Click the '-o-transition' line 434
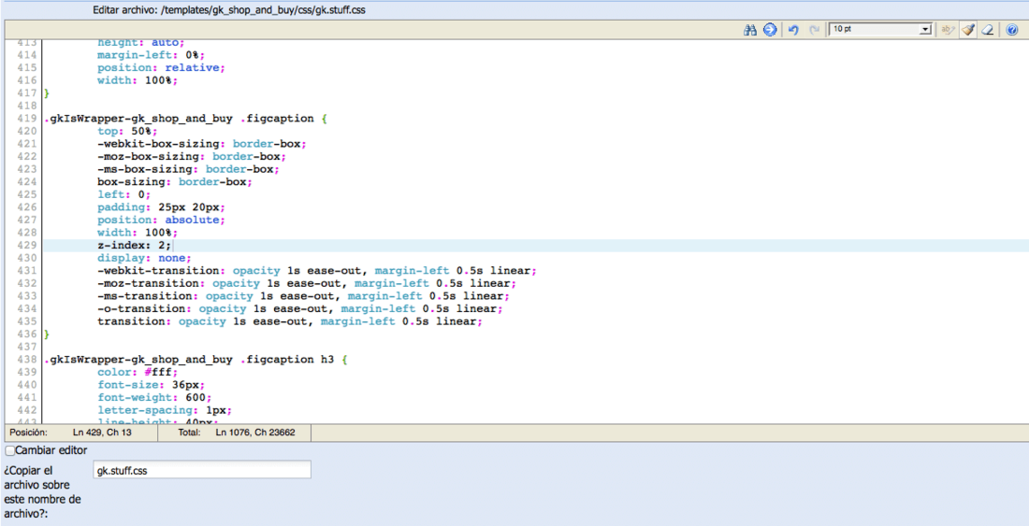 (x=300, y=308)
